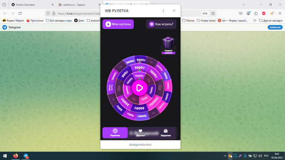This screenshot has width=285, height=160.
Task: Open the AdBlock extension icon
Action: coord(264,13)
